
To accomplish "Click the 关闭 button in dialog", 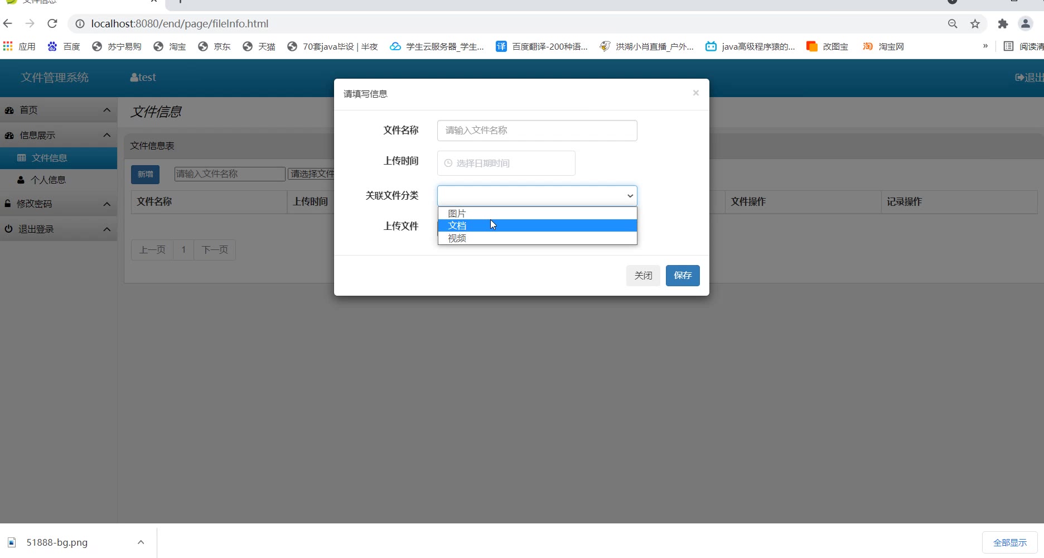I will pos(643,276).
